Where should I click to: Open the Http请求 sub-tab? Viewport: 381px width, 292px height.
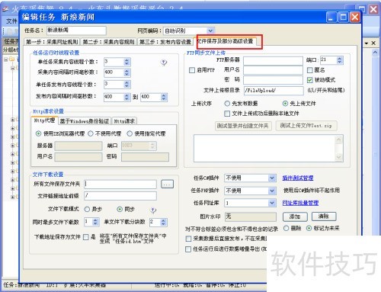tap(124, 121)
